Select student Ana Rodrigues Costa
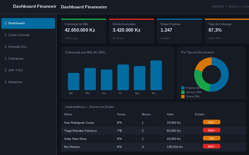The height and width of the screenshot is (155, 249). coord(79,122)
